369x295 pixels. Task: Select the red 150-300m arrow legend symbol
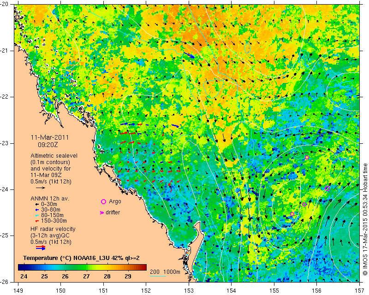tap(37, 221)
